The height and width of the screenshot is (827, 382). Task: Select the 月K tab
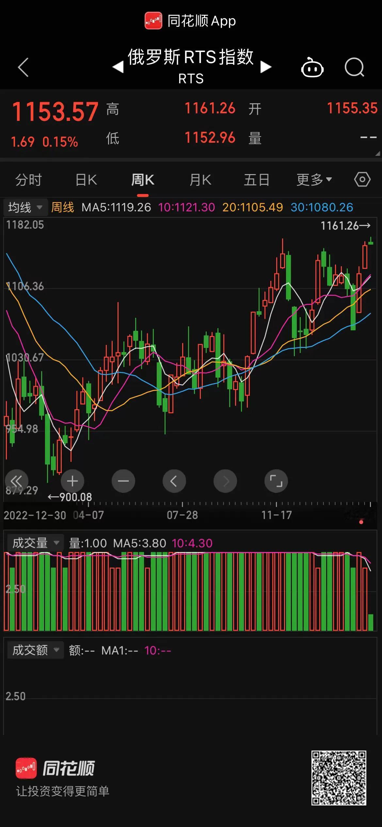click(200, 180)
